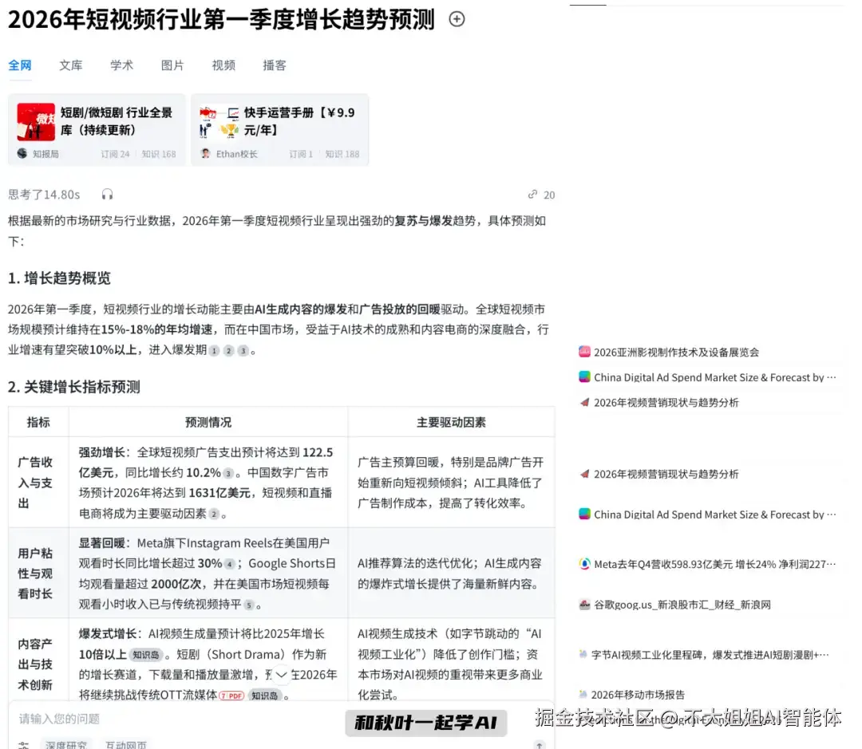Switch to the 全网 tab
The height and width of the screenshot is (749, 862).
20,65
